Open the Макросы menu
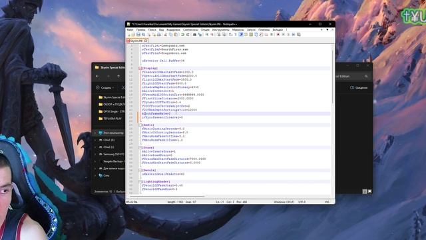This screenshot has width=426, height=240. (x=238, y=29)
